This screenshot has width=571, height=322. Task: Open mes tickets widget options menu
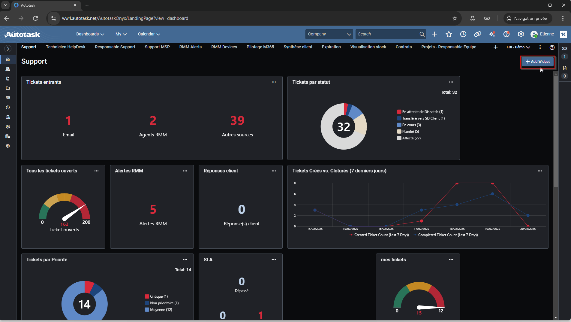click(x=451, y=260)
